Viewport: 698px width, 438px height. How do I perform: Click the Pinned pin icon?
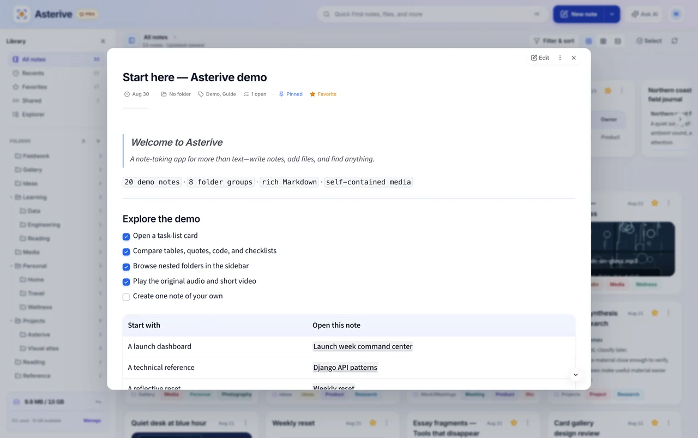[x=281, y=94]
